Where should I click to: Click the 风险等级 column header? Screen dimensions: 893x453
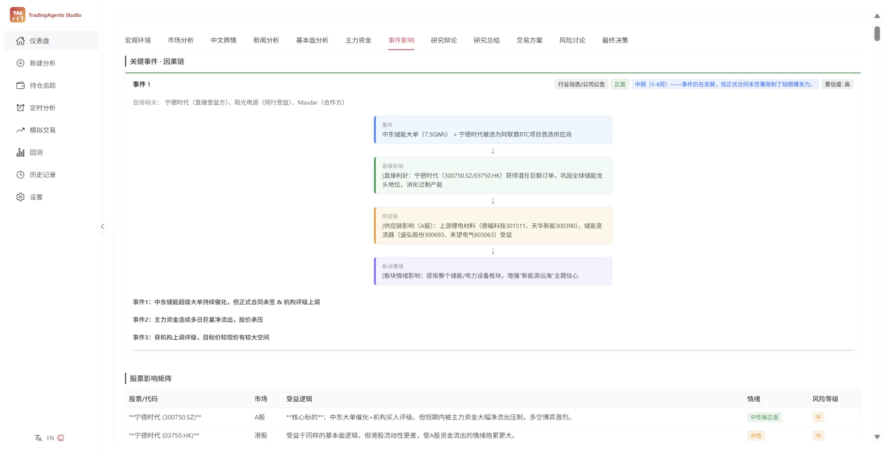click(x=825, y=399)
